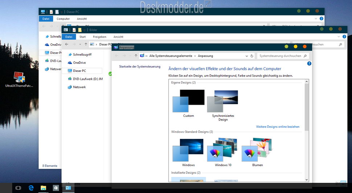Select Dieser PC in Bilder navigation pane
Image resolution: width=352 pixels, height=193 pixels.
[x=82, y=71]
